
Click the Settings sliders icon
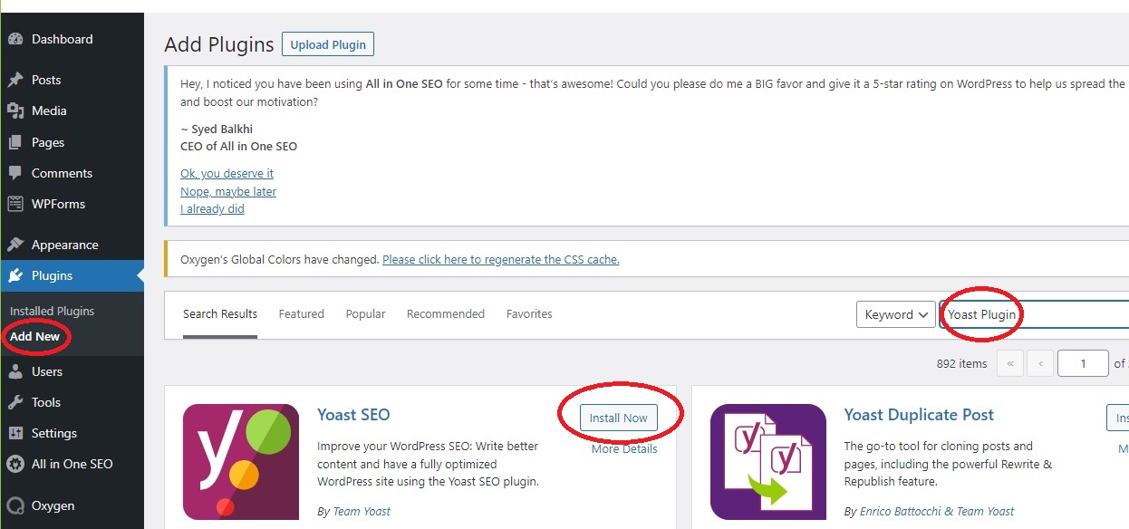15,433
